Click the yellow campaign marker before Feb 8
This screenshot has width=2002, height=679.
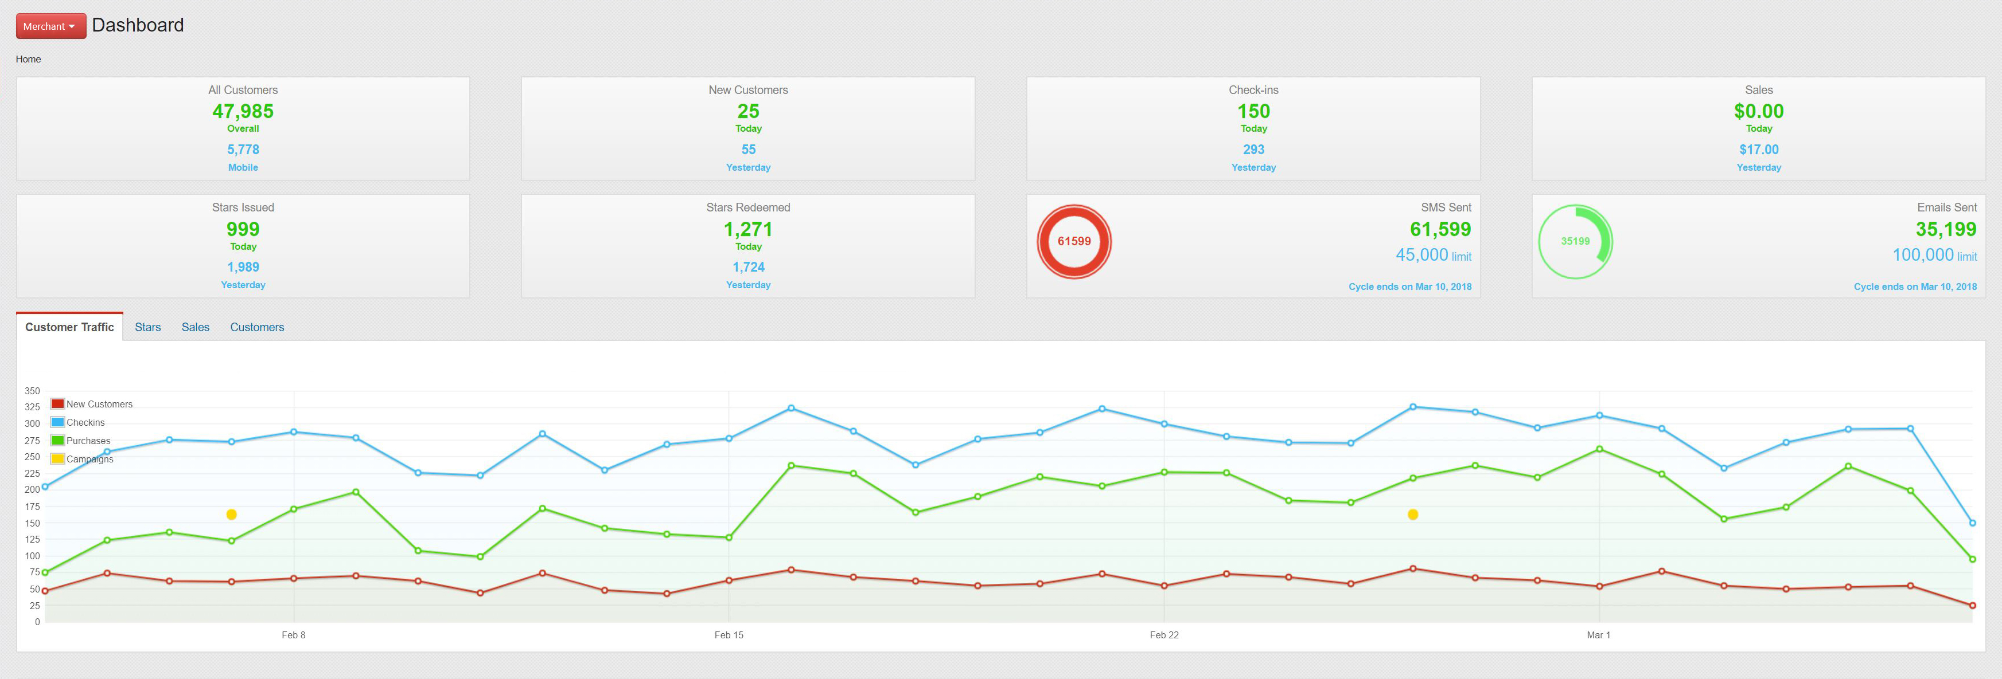point(231,515)
